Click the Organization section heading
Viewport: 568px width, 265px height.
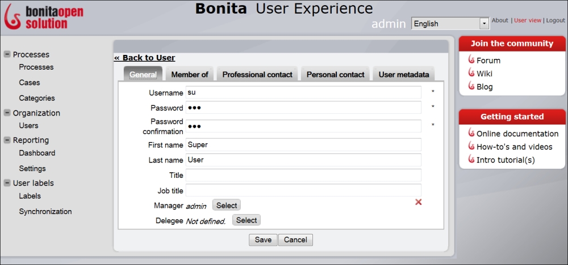[36, 113]
